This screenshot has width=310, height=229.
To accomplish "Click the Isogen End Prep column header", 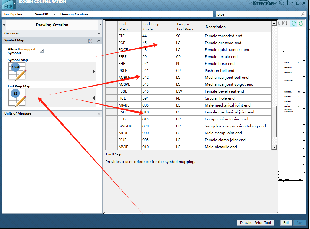I will (189, 27).
